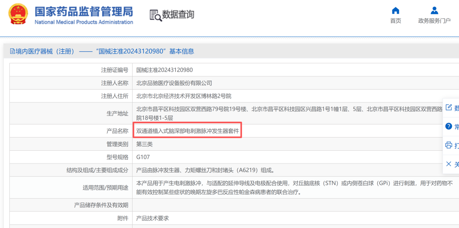Click the document icon before 境内医疗器械 heading
459x228 pixels.
tap(12, 51)
